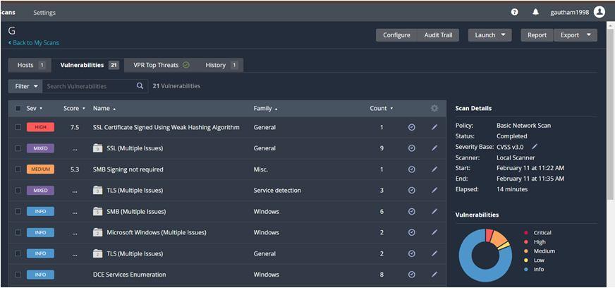
Task: Sort by the Score column header
Action: click(74, 108)
